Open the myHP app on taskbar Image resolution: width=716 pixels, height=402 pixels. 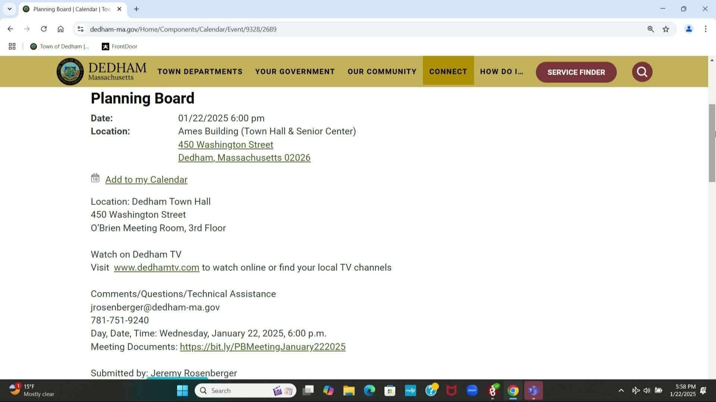pyautogui.click(x=411, y=390)
